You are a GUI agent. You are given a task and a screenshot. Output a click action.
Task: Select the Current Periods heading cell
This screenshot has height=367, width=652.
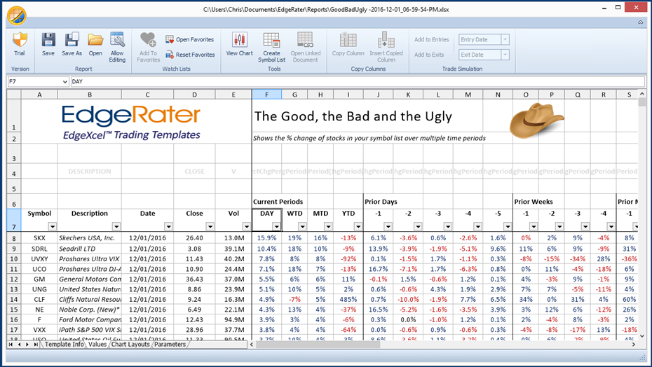278,202
